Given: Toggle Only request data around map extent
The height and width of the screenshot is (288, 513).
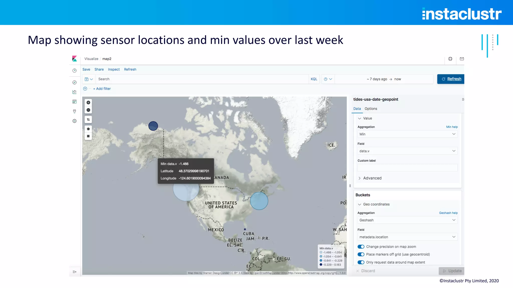Looking at the screenshot, I should tap(361, 262).
